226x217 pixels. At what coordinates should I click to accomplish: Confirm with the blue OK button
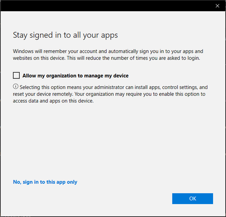(x=193, y=198)
